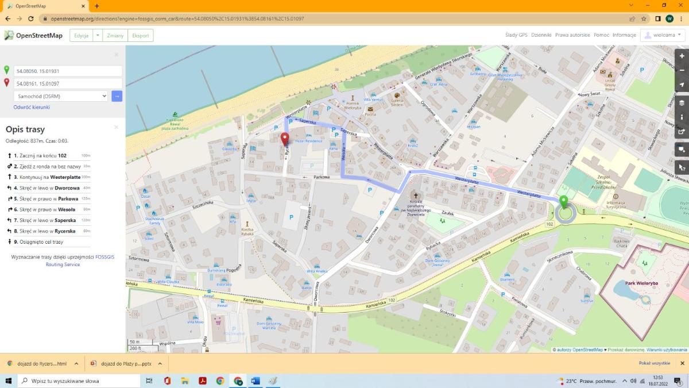Click the green start marker on roundabout

point(564,202)
